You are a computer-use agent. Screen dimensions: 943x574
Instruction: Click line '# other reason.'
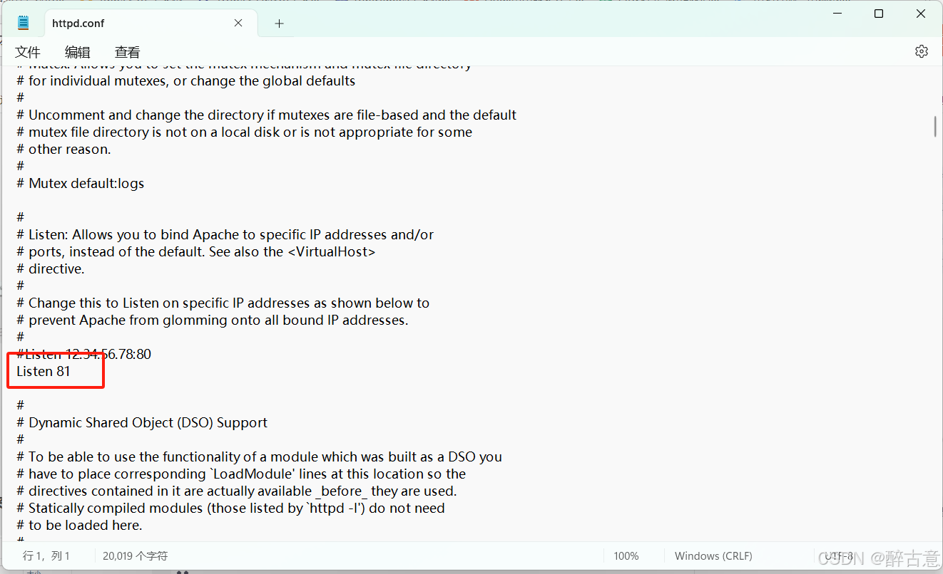coord(63,149)
